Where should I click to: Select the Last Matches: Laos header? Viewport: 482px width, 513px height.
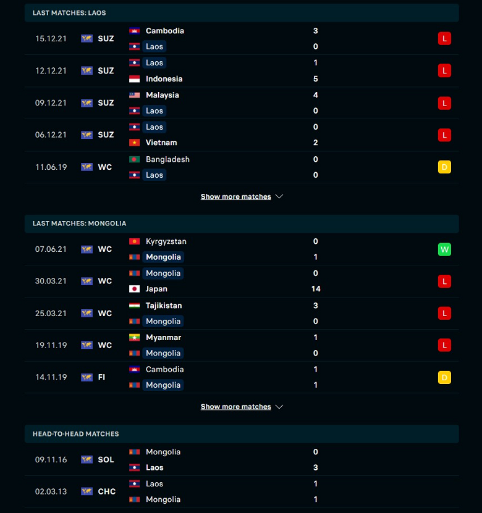tap(242, 13)
